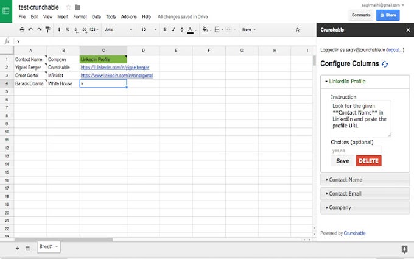Expand the Contact Email section
This screenshot has height=259, width=414.
[365, 193]
